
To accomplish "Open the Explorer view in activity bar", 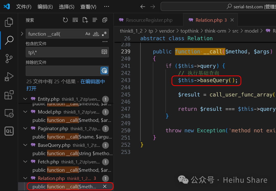I will click(9, 22).
